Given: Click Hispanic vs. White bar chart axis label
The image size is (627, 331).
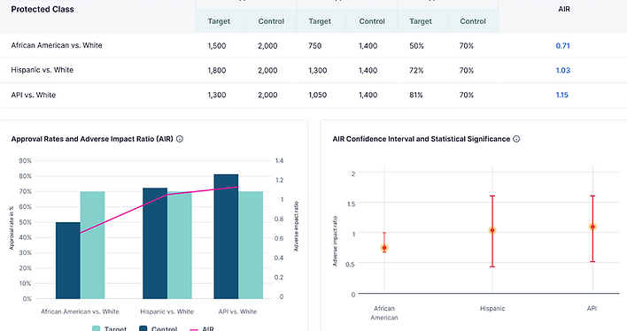Looking at the screenshot, I should [166, 312].
